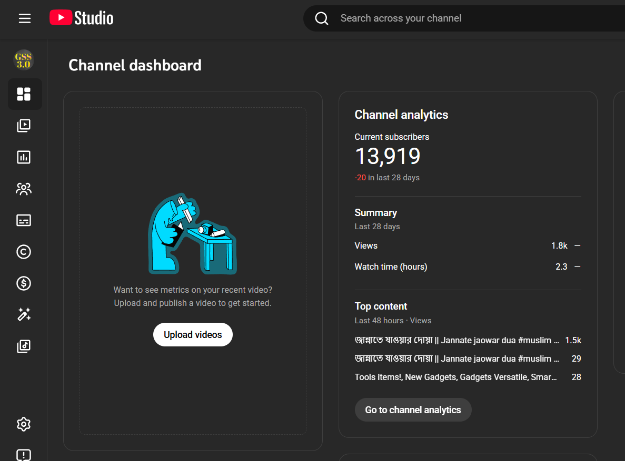The height and width of the screenshot is (461, 625).
Task: Open the GSS 3.0 channel avatar
Action: click(x=24, y=60)
